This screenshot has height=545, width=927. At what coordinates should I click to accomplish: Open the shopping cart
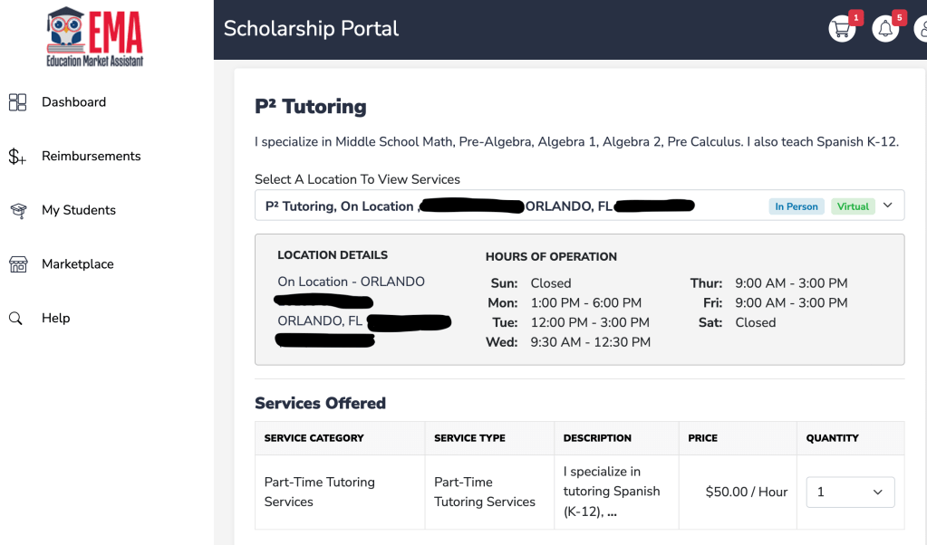click(842, 29)
